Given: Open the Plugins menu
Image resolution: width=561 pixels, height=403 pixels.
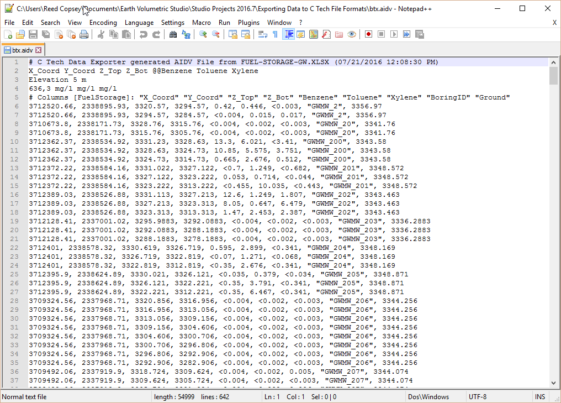Looking at the screenshot, I should (x=248, y=23).
